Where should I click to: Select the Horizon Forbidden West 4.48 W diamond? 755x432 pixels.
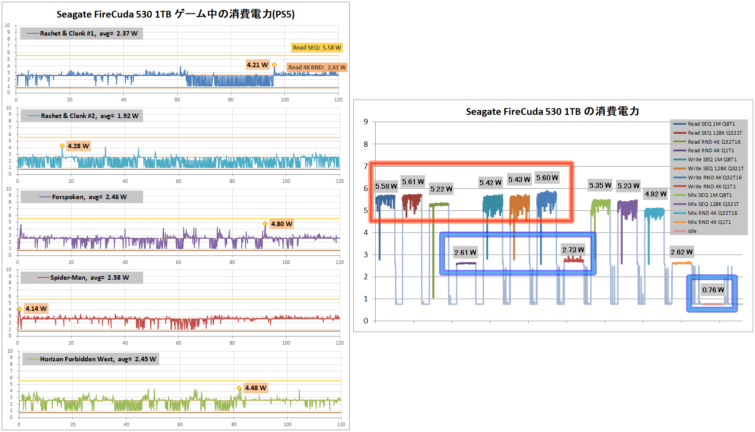click(x=239, y=388)
